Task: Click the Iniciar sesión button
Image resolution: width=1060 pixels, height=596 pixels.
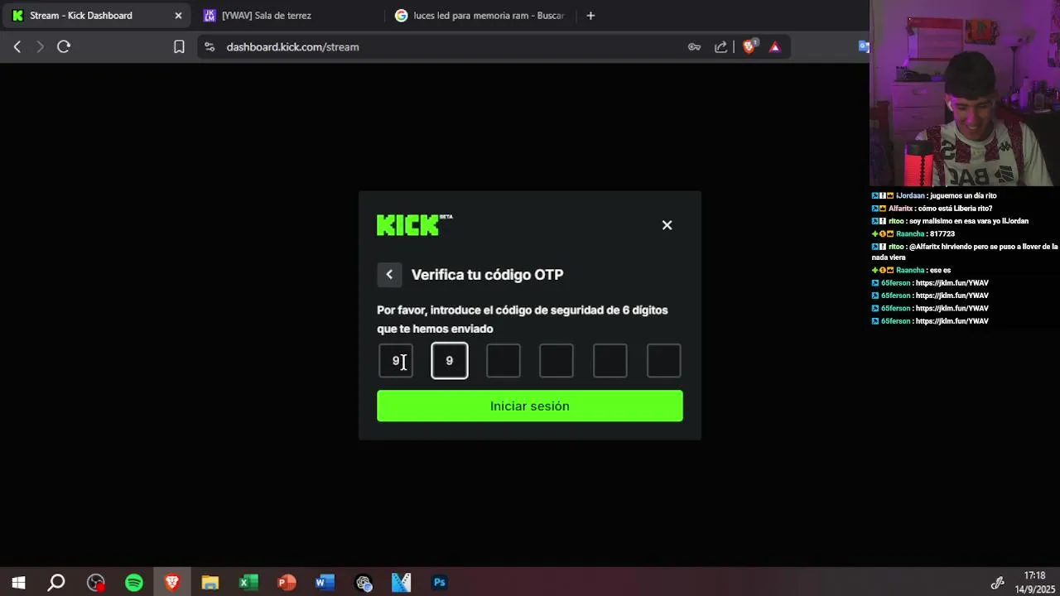Action: tap(530, 406)
